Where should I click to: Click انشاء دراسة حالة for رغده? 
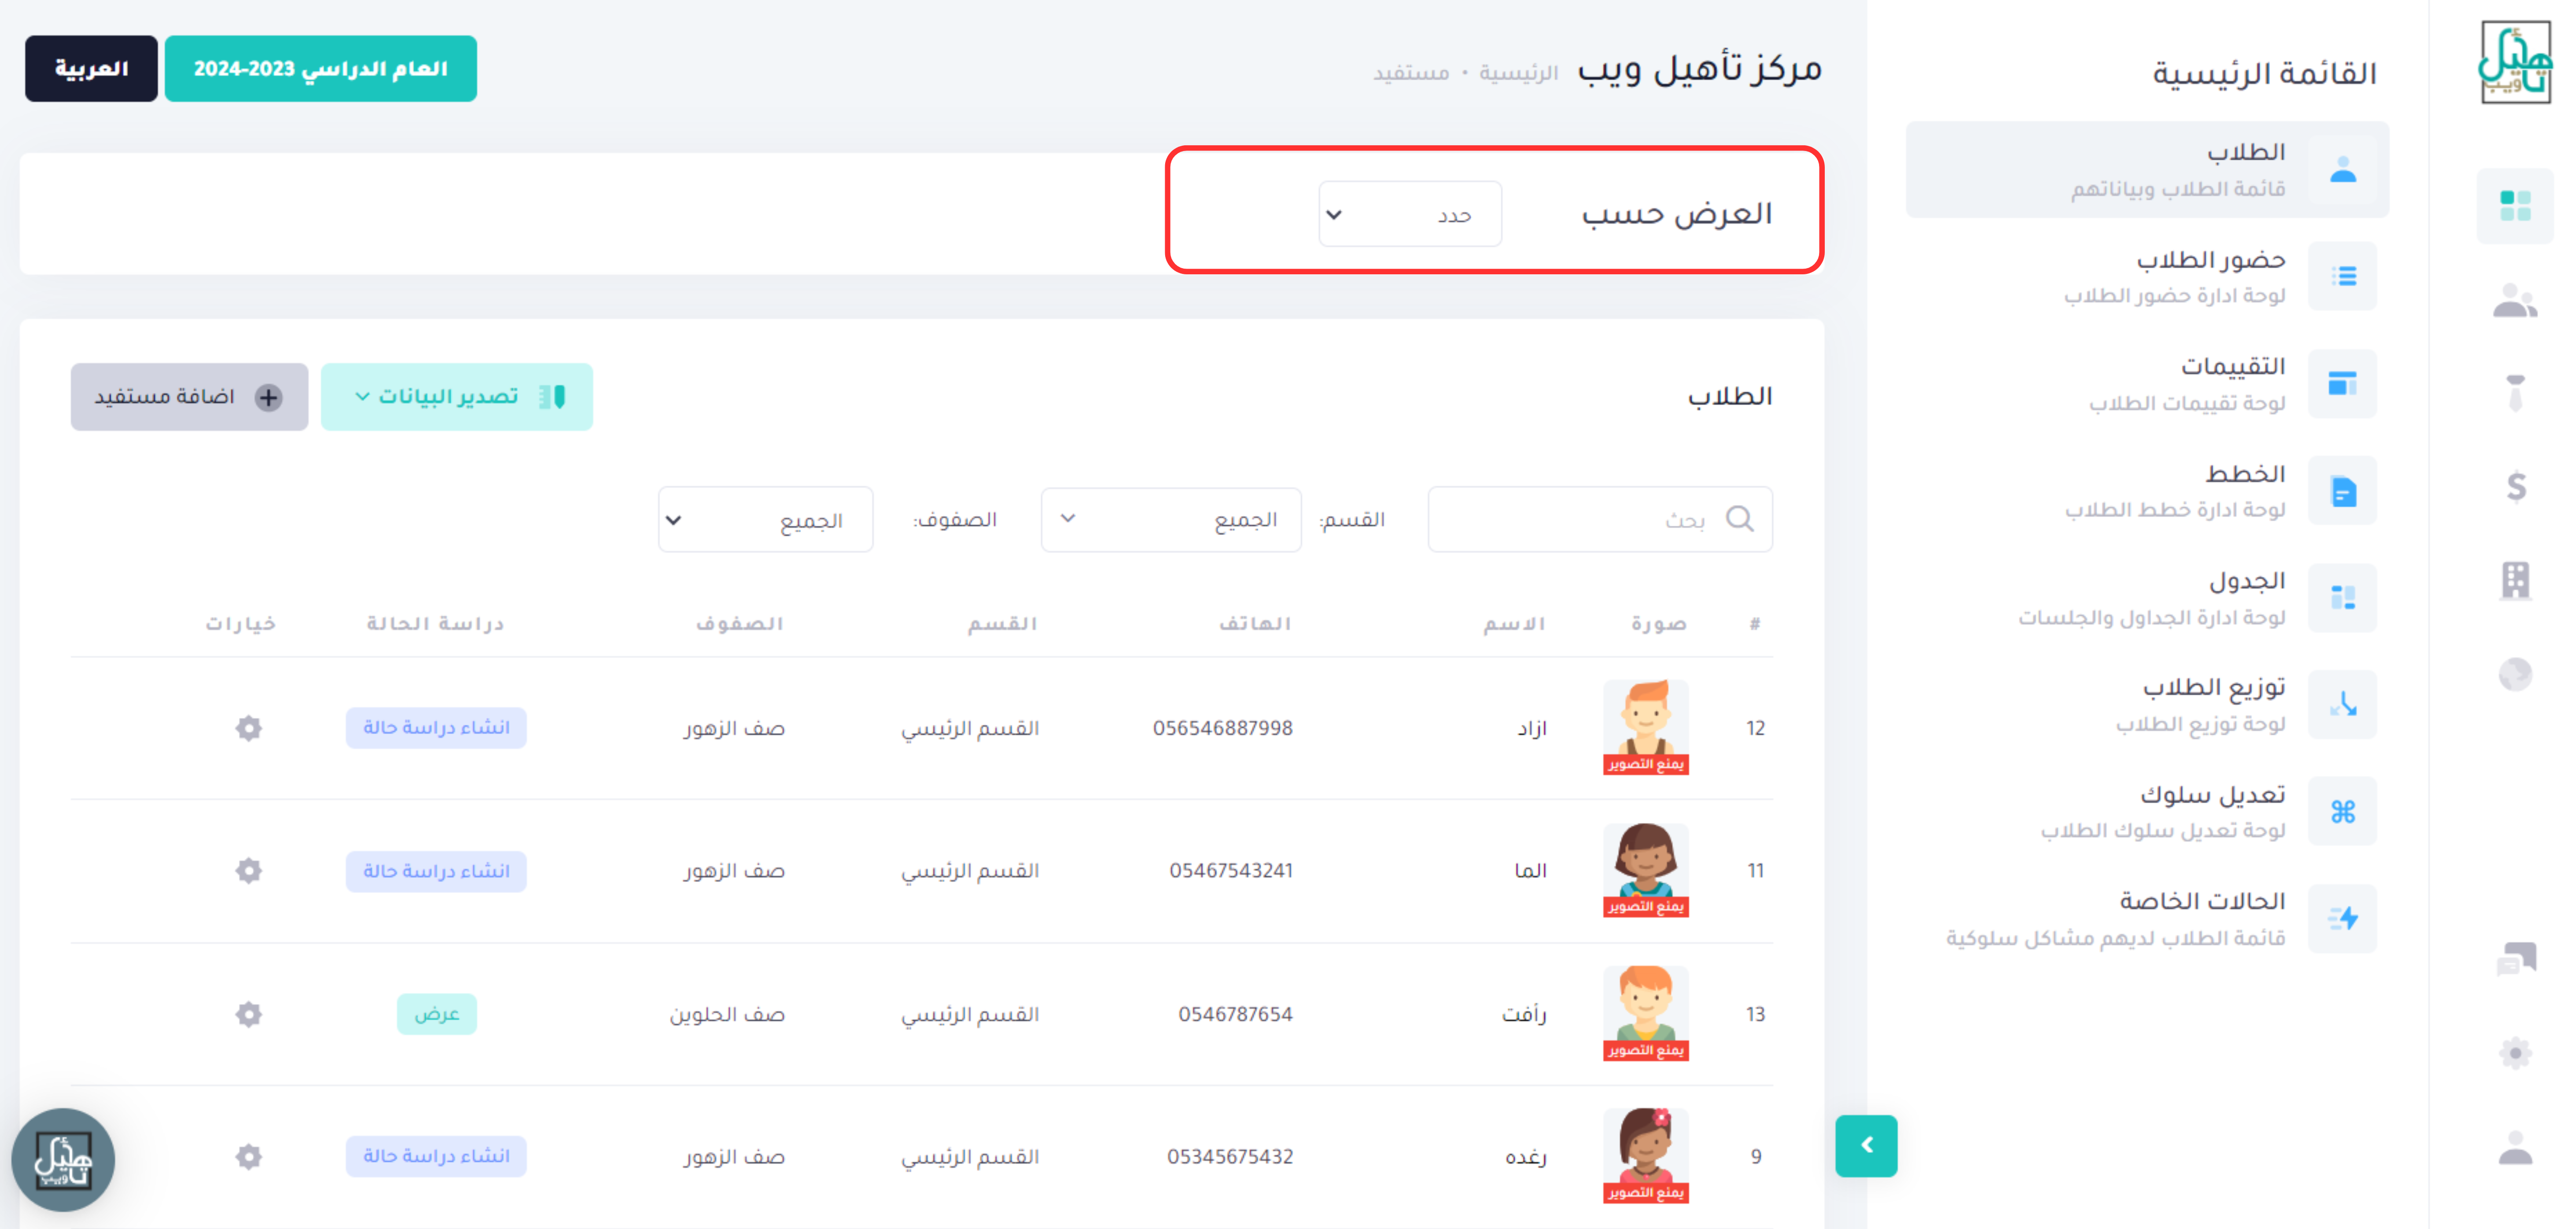tap(436, 1157)
